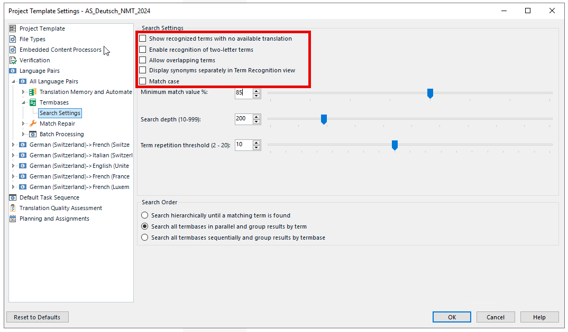Click the OK button

coord(452,317)
